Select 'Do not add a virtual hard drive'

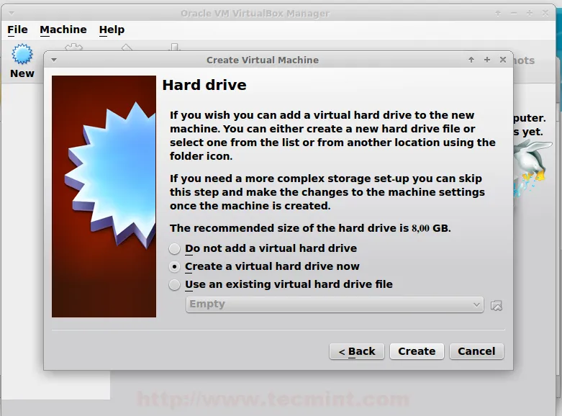point(174,248)
